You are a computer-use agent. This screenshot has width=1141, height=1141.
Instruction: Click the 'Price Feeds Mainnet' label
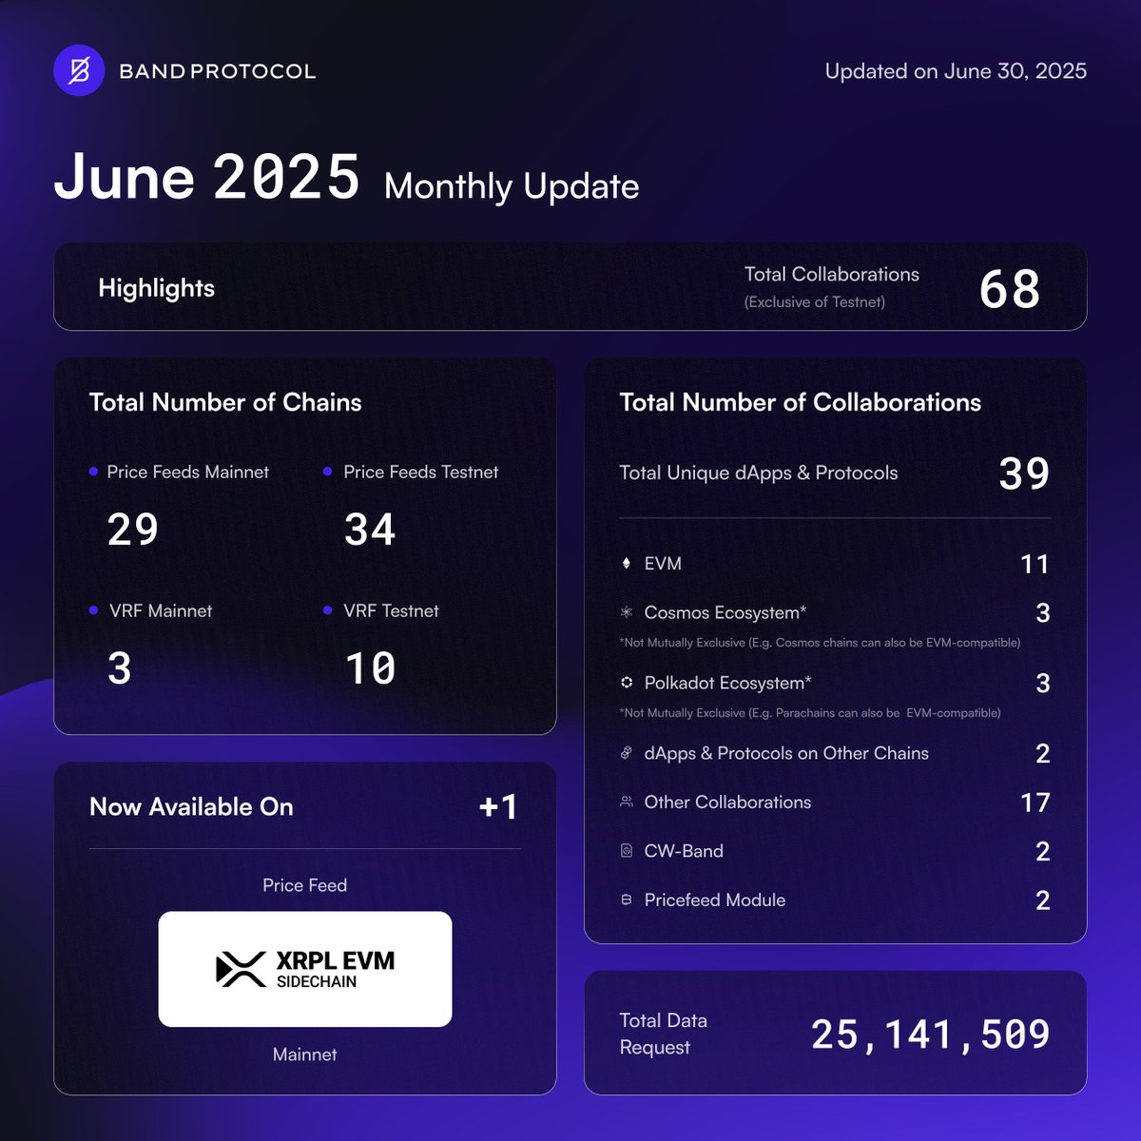pyautogui.click(x=188, y=472)
